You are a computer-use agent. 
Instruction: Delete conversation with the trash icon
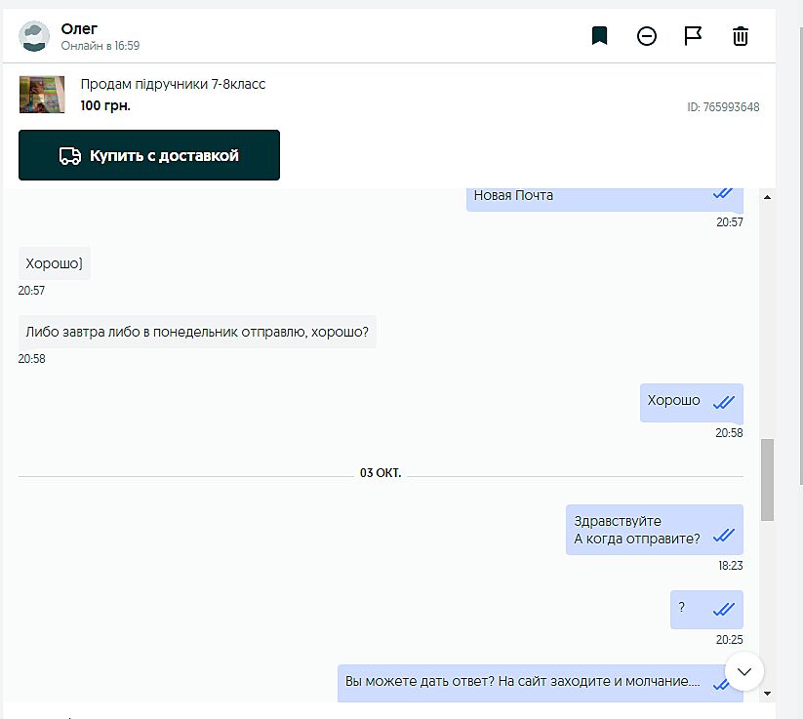coord(741,36)
